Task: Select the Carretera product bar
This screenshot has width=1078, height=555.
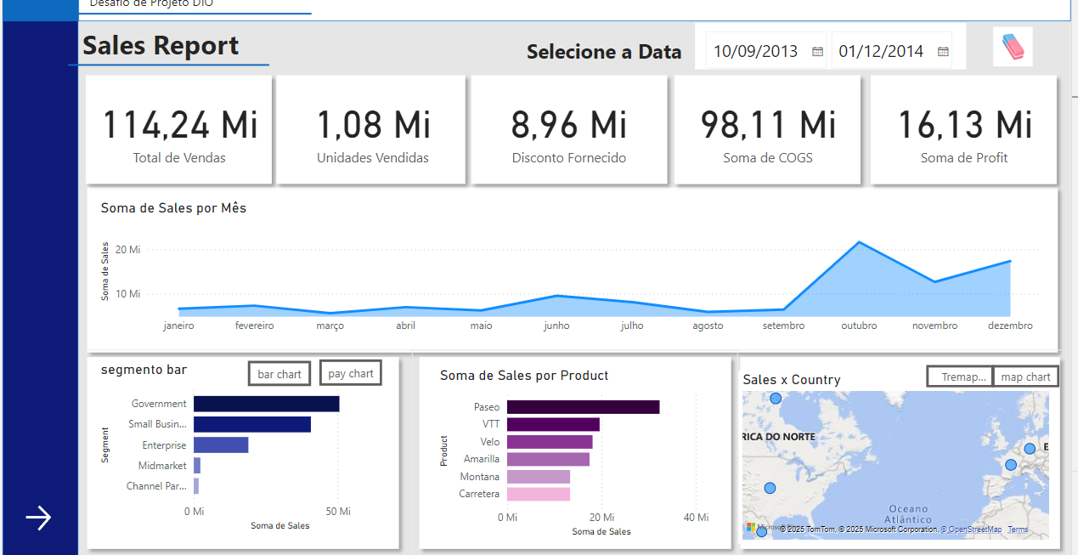Action: tap(539, 494)
